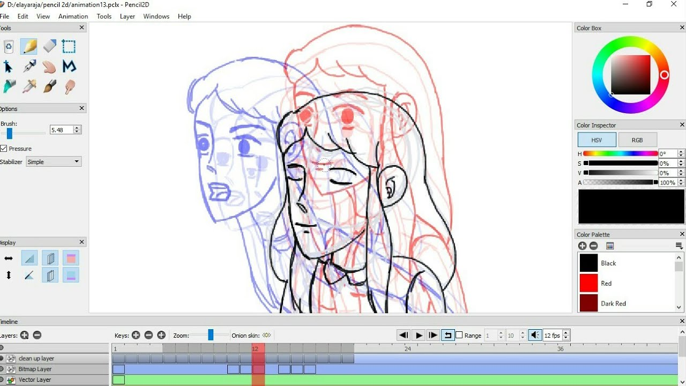686x386 pixels.
Task: Enable the Range playback checkbox
Action: click(459, 335)
